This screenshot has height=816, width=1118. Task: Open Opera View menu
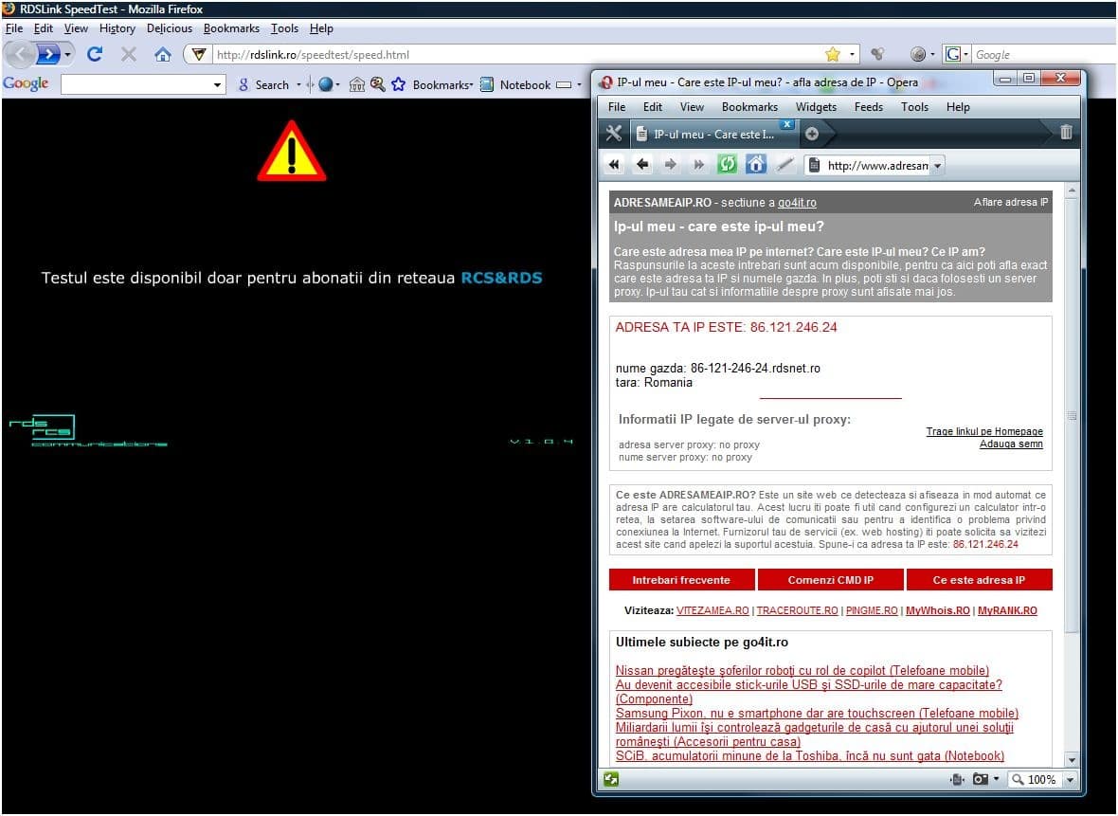click(x=692, y=107)
